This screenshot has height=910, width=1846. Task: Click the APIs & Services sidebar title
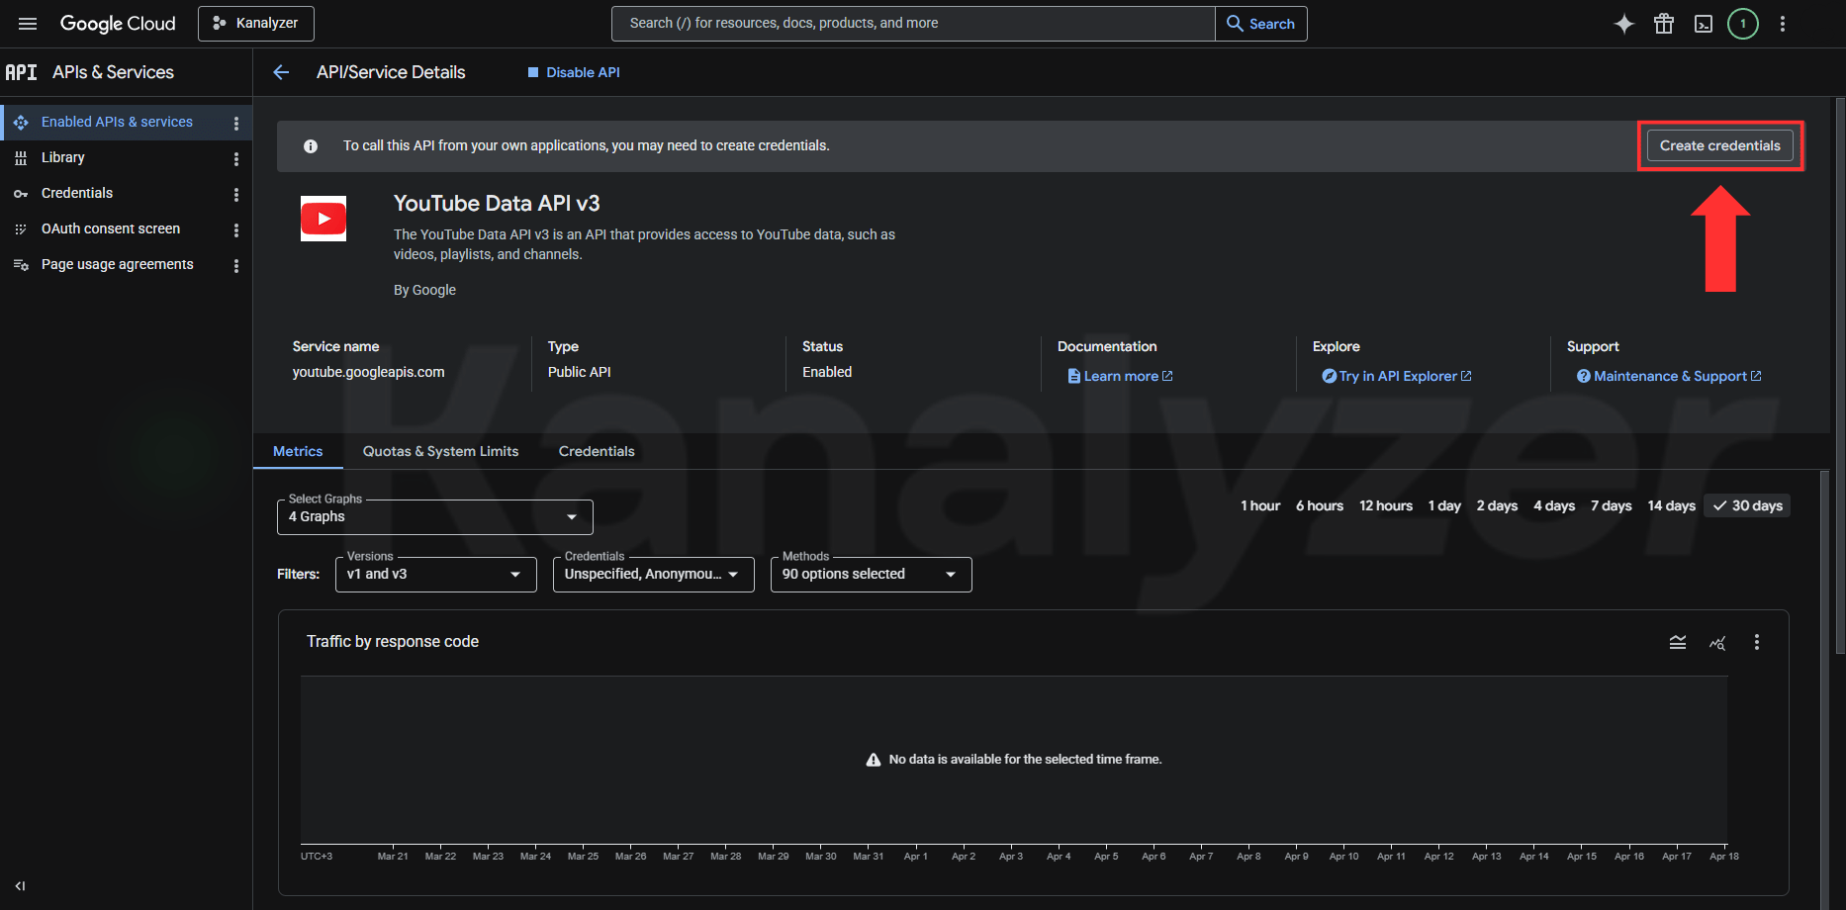[x=113, y=72]
